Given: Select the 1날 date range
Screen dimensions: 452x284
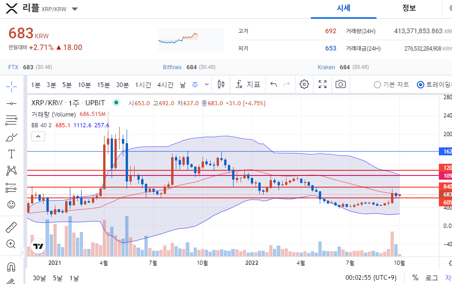Looking at the screenshot, I should pyautogui.click(x=74, y=278).
